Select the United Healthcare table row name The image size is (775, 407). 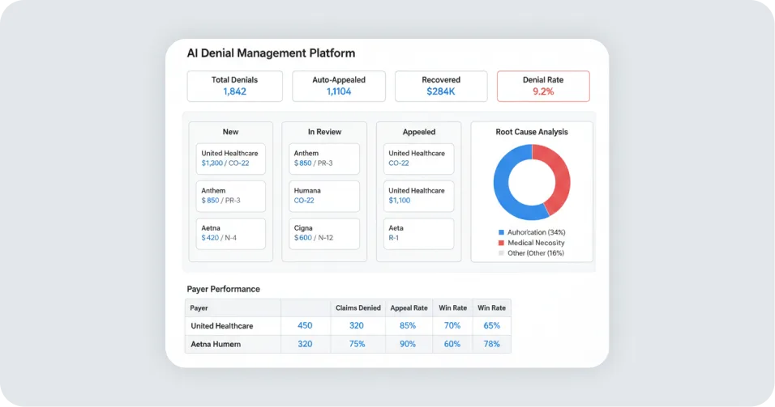pos(222,326)
